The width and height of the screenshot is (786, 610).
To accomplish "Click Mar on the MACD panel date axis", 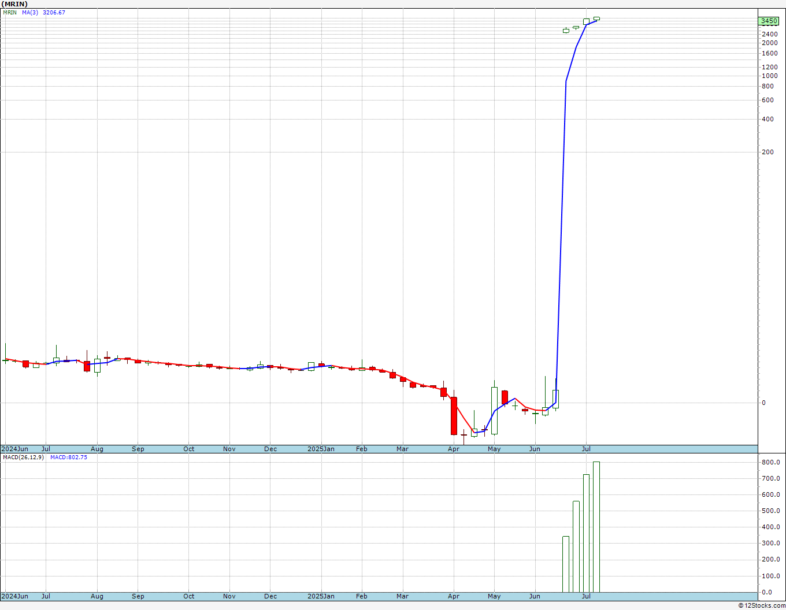I will coord(403,596).
